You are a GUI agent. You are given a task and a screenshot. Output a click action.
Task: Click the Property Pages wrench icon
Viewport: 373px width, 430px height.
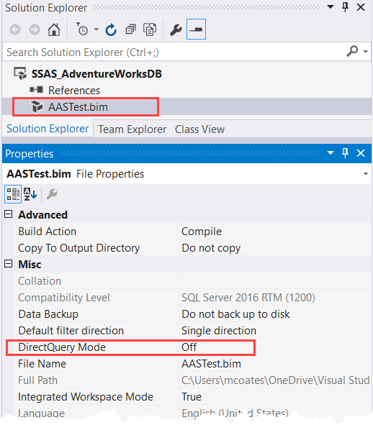[x=52, y=194]
